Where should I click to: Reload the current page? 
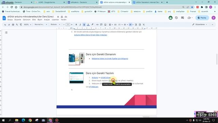12,7
